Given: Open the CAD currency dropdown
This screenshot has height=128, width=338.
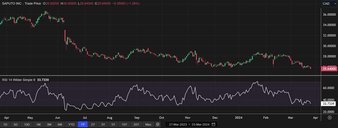Looking at the screenshot, I should [329, 4].
